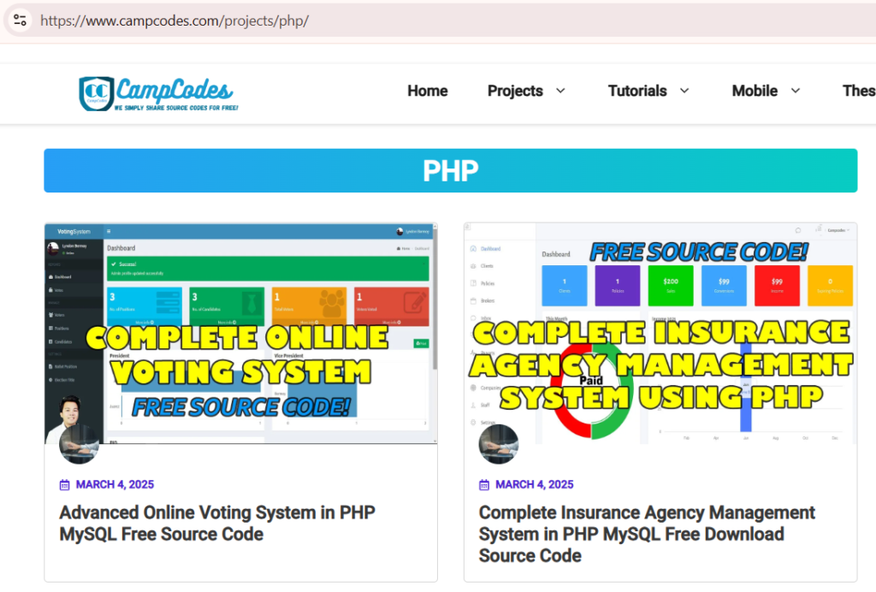
Task: Open the Insurance Agency Management System thumbnail
Action: [660, 334]
